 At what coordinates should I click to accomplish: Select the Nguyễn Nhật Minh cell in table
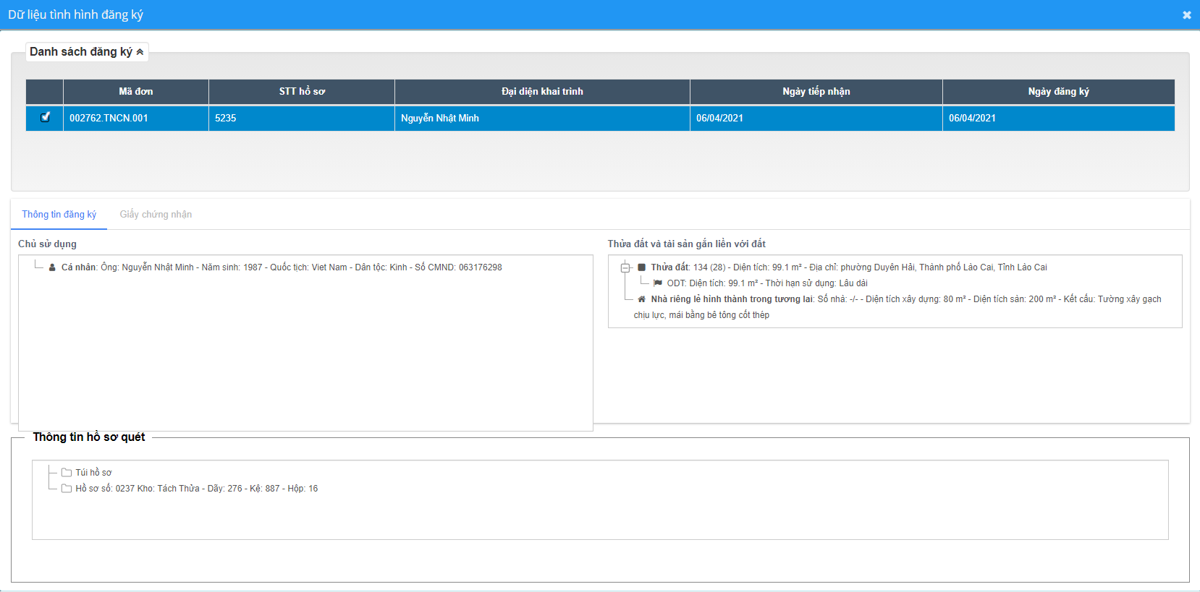(440, 118)
